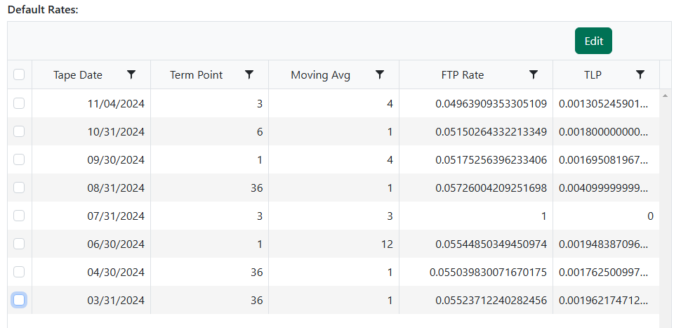Screen dimensions: 681x328
Task: Click the TLP column header label
Action: pyautogui.click(x=593, y=75)
